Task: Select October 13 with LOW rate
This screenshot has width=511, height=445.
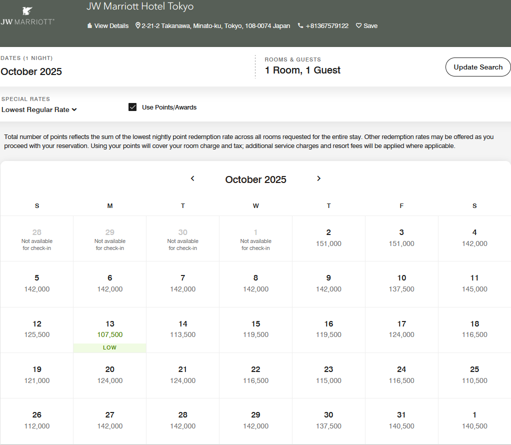Action: (110, 330)
